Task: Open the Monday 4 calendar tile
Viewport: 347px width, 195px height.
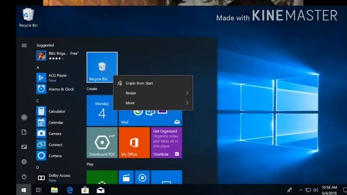Action: point(102,110)
